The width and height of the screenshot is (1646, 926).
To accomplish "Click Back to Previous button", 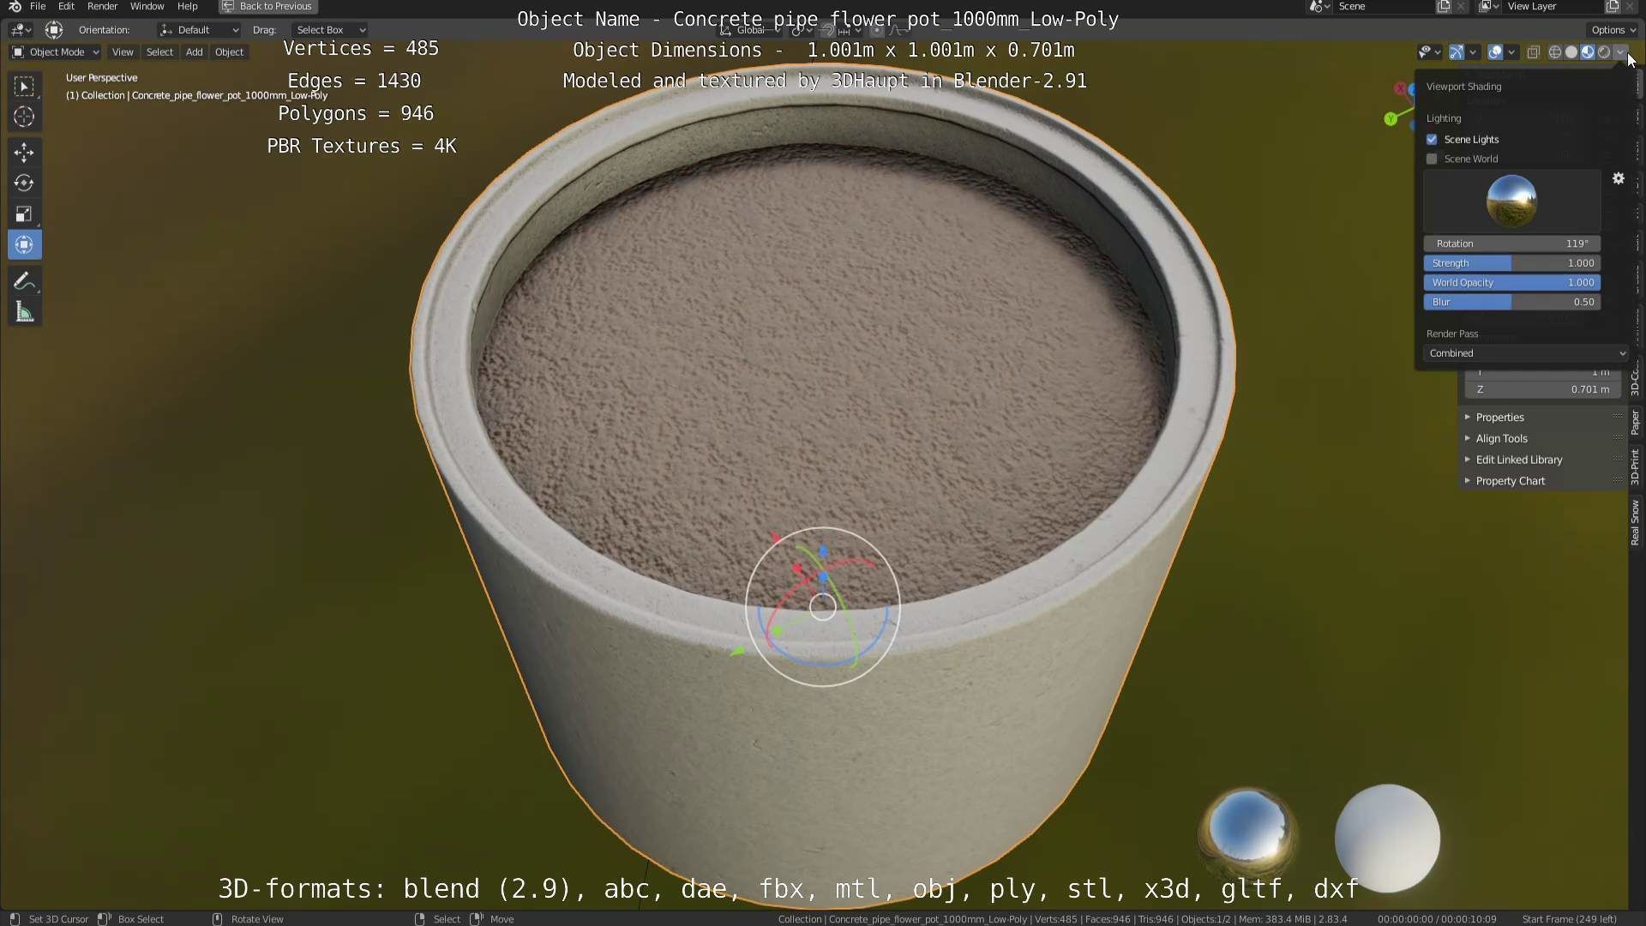I will 267,6.
